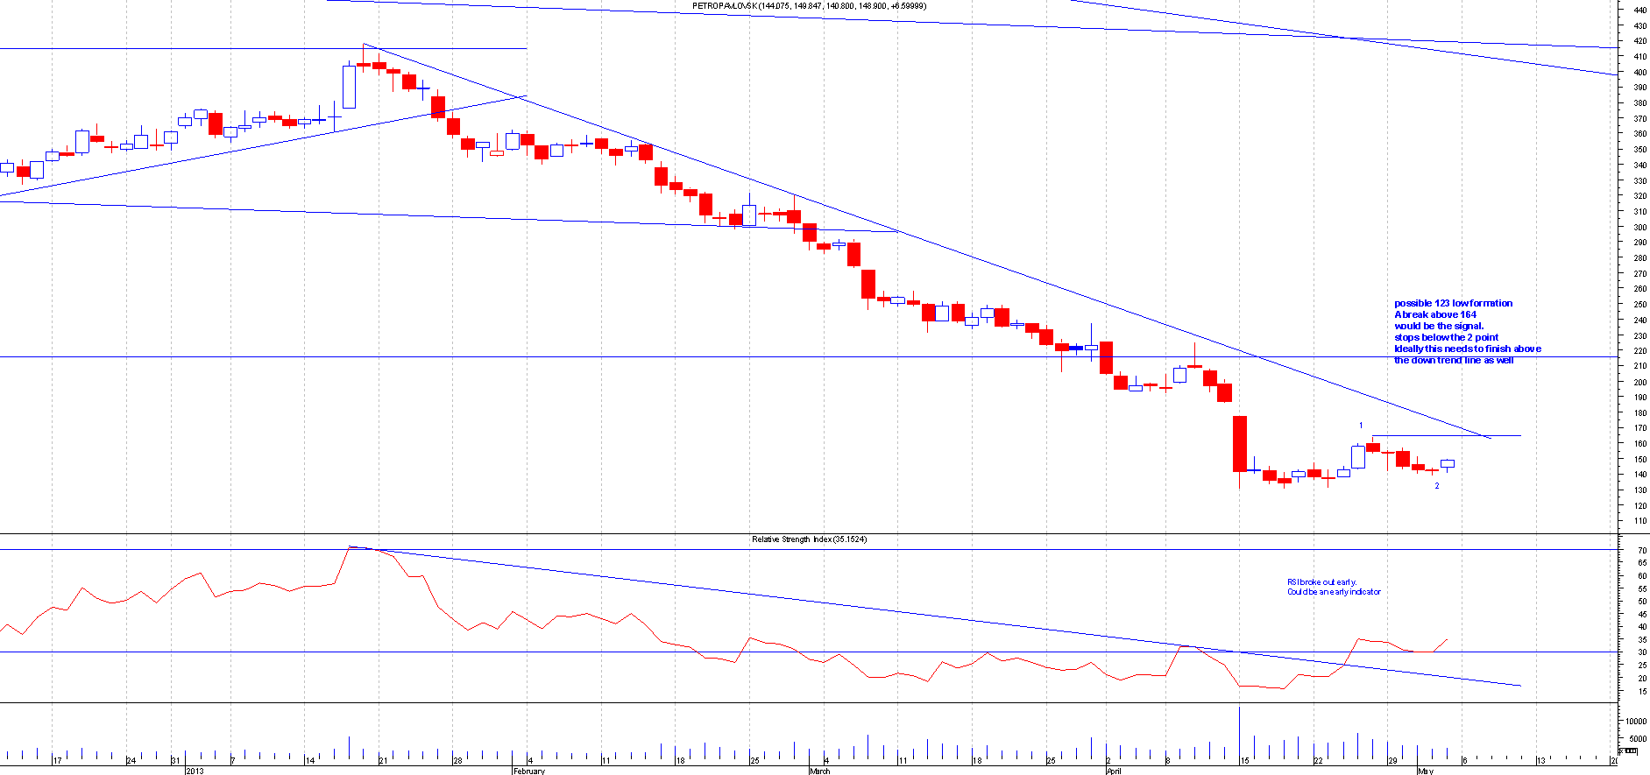This screenshot has width=1650, height=775.
Task: Select the x1000 volume multiplier label
Action: pyautogui.click(x=1627, y=751)
